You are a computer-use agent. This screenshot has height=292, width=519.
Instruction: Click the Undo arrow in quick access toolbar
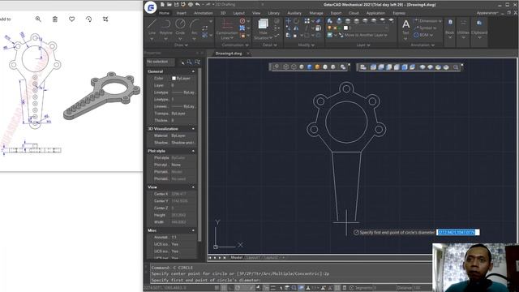click(x=198, y=4)
